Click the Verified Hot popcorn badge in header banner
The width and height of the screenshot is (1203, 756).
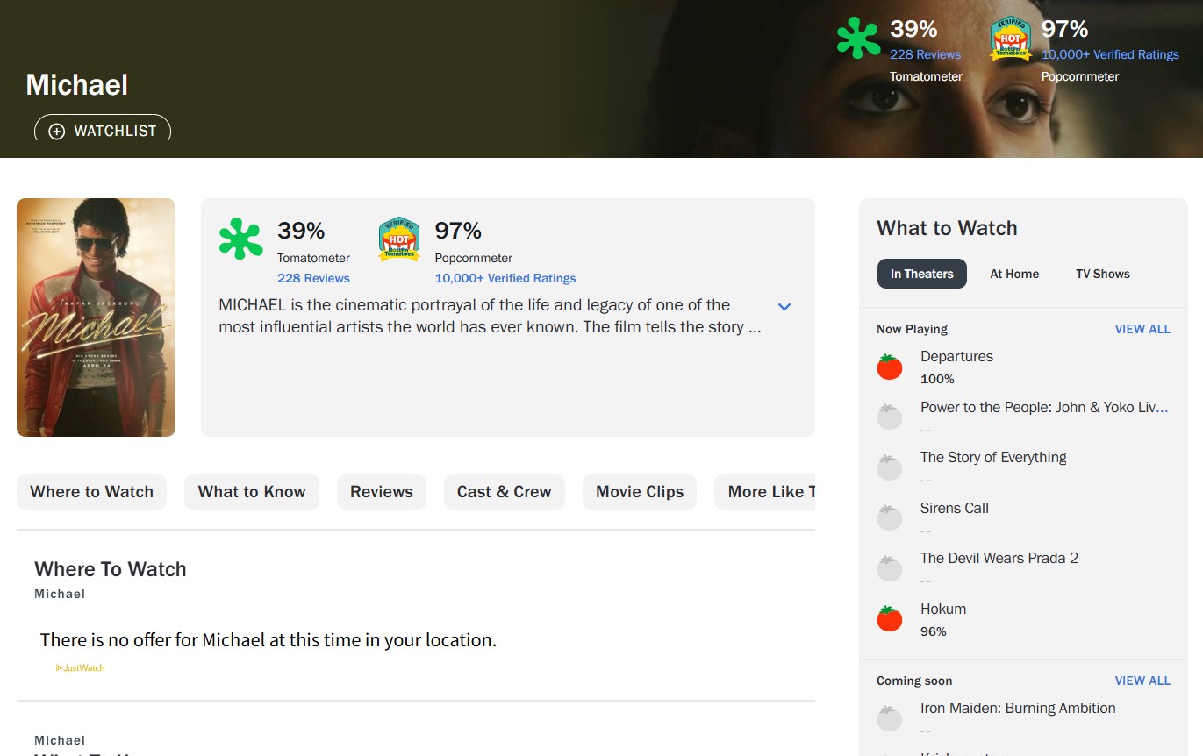tap(1010, 39)
